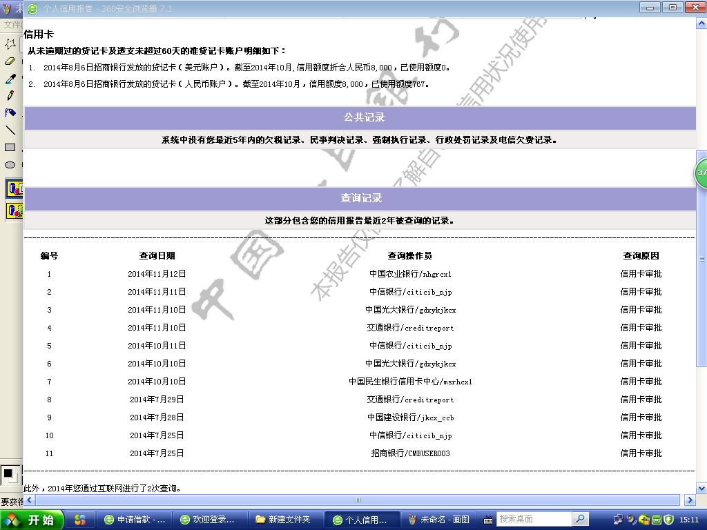The width and height of the screenshot is (707, 530).
Task: Click the horizontal scrollbar thumb
Action: tap(358, 500)
